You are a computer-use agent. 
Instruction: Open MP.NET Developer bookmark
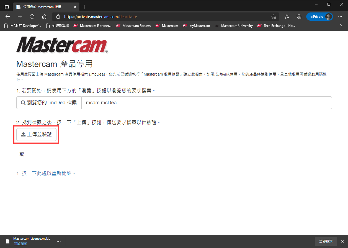(x=23, y=26)
